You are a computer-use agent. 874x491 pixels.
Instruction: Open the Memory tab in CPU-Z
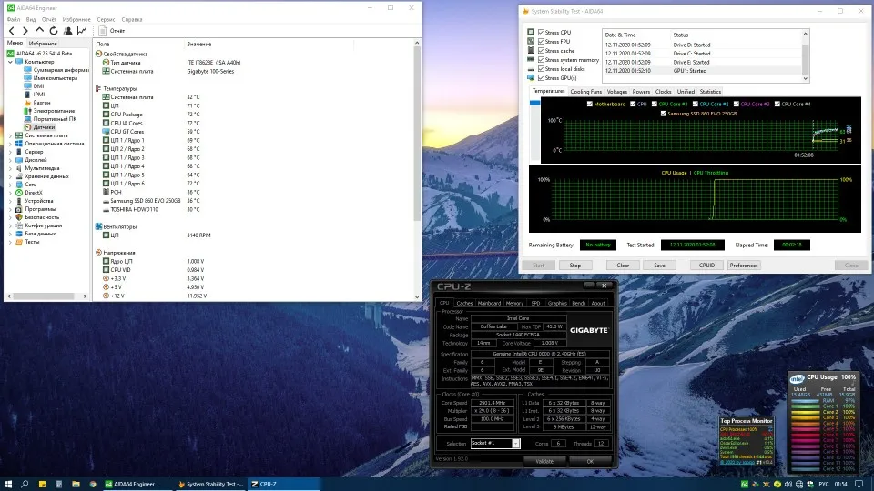point(514,303)
